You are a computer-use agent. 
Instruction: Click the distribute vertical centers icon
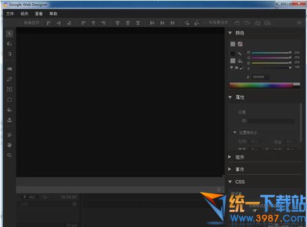point(128,23)
